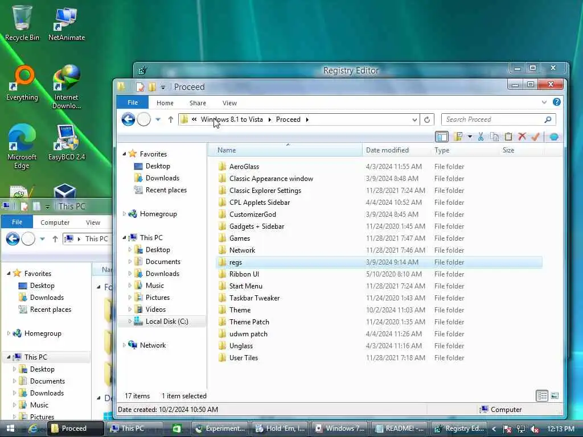
Task: Click the red X Delete icon
Action: [x=522, y=137]
